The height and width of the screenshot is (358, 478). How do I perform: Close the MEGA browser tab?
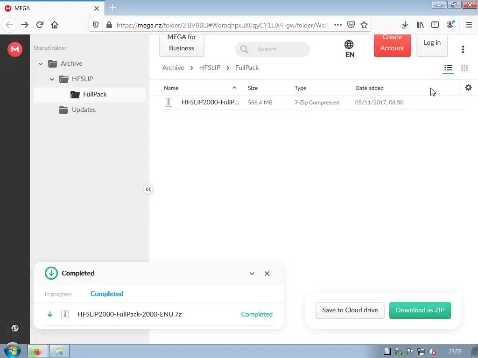coord(96,8)
